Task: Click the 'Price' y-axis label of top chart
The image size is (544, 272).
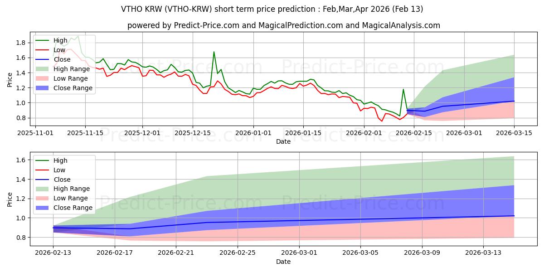Action: pos(10,80)
